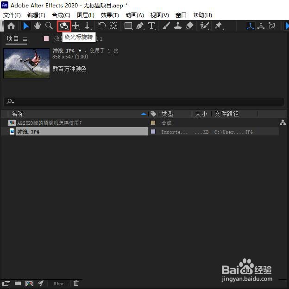289x289 pixels.
Task: Click the composition icon beside AE2020版 row
Action: (12, 123)
